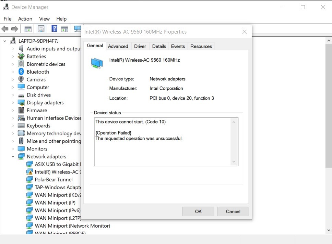Click the Memory technology devices icon

pyautogui.click(x=21, y=133)
